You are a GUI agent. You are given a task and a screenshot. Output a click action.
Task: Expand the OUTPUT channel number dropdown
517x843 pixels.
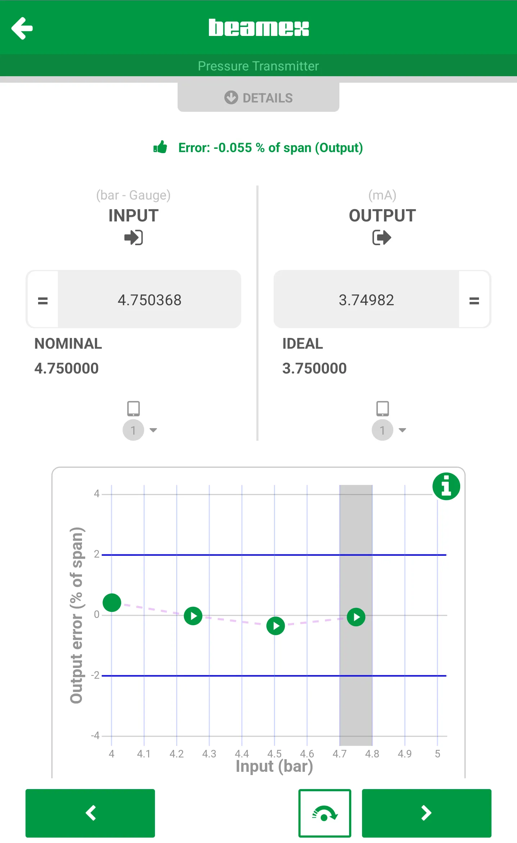coord(390,430)
